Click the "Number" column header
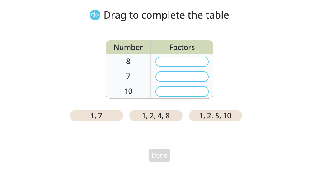Viewport: 319px width, 174px height. [x=128, y=48]
